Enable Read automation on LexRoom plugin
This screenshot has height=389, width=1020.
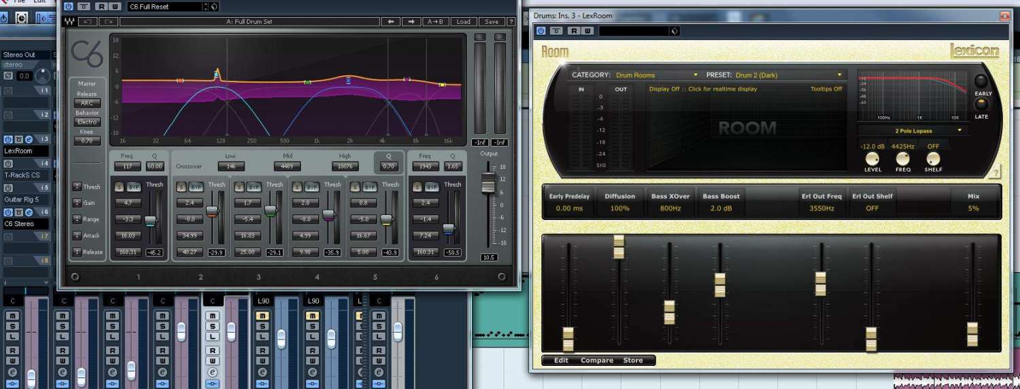(573, 31)
